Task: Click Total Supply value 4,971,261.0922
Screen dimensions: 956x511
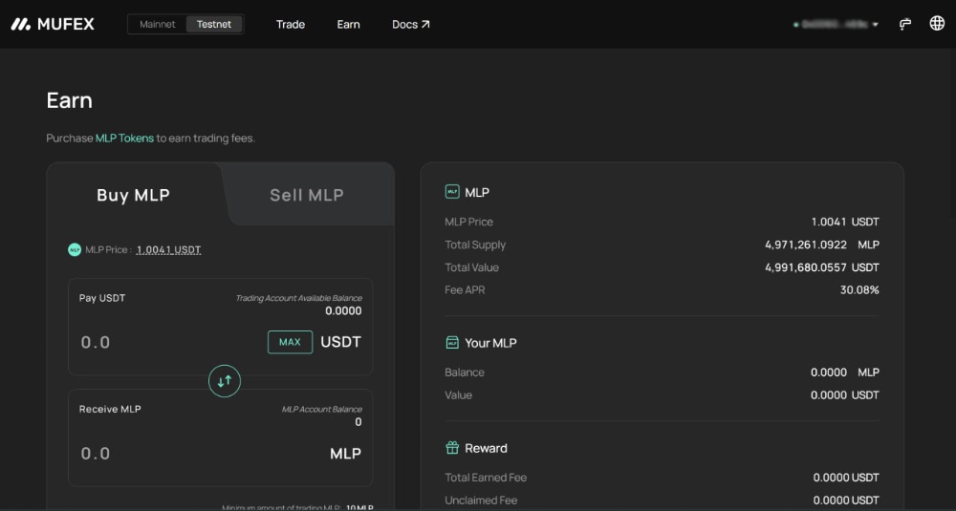Action: pyautogui.click(x=806, y=245)
